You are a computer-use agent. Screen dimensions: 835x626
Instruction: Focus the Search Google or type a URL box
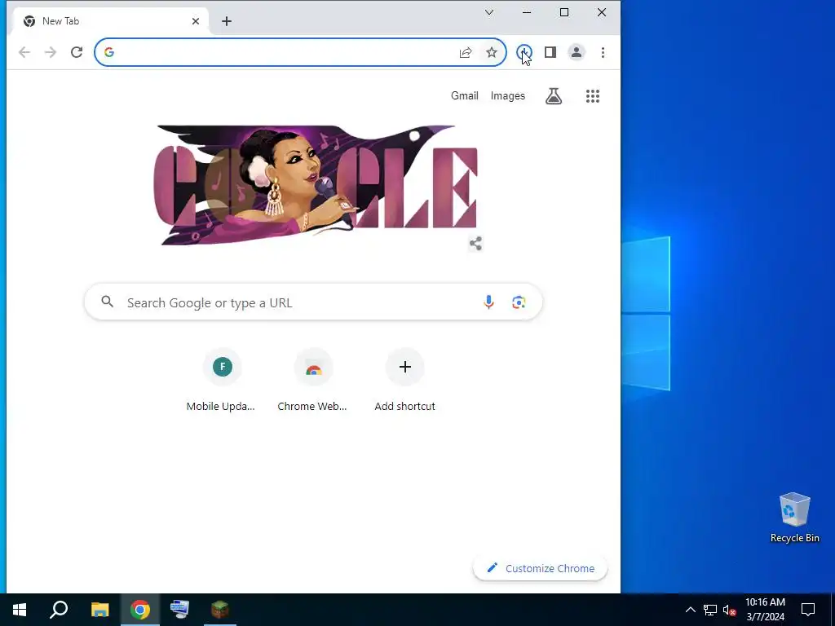[313, 302]
